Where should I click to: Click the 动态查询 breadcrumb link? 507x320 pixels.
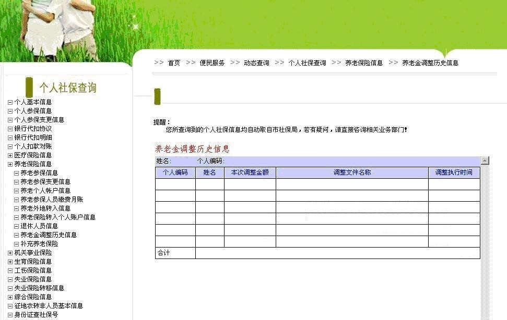[x=256, y=63]
